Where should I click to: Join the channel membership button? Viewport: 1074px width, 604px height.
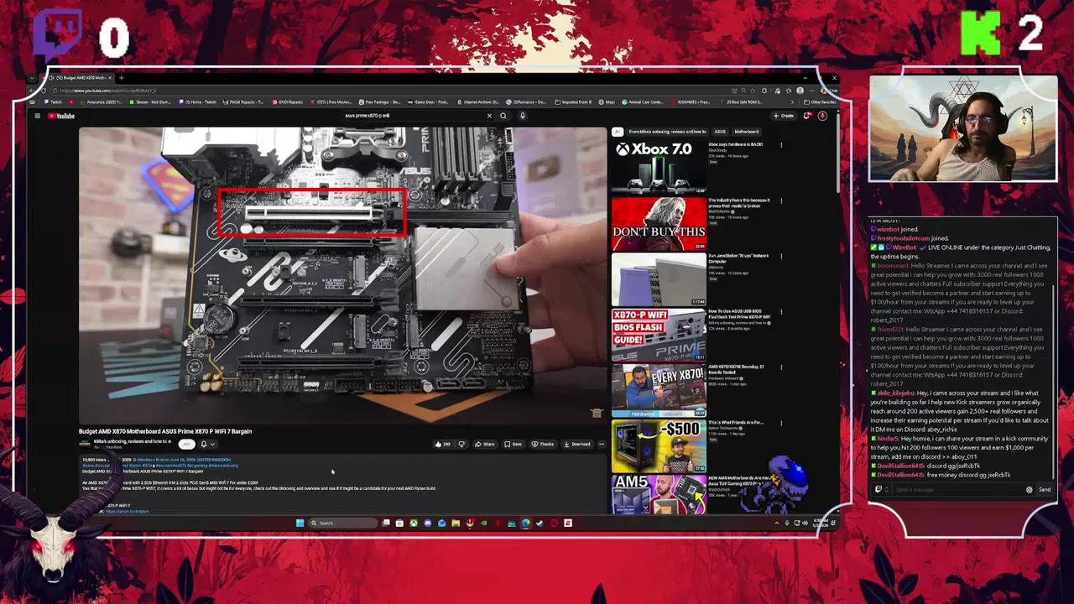click(186, 444)
